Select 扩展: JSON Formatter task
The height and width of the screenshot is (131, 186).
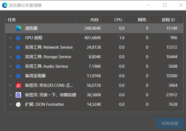point(45,105)
